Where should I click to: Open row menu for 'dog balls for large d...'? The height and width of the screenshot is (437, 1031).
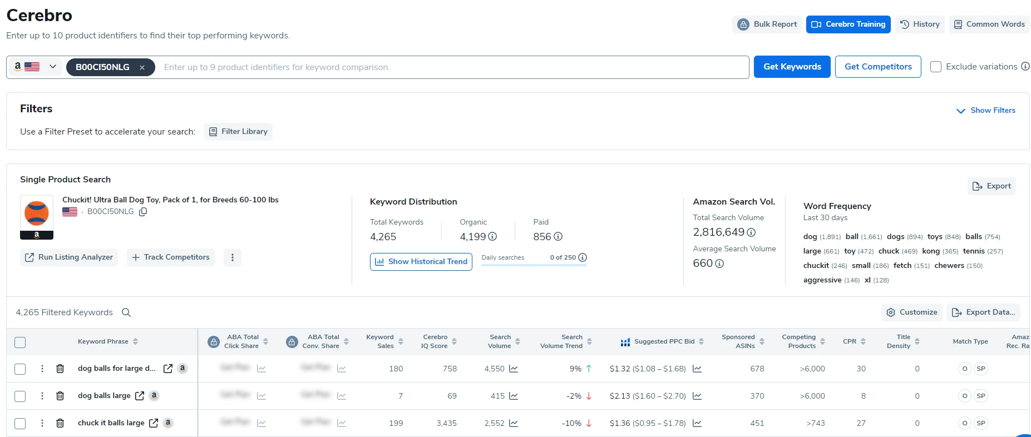click(x=42, y=369)
